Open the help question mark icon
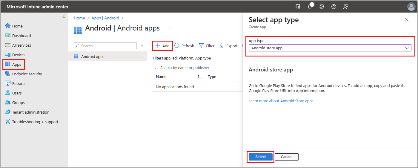Image resolution: width=418 pixels, height=168 pixels. (334, 7)
